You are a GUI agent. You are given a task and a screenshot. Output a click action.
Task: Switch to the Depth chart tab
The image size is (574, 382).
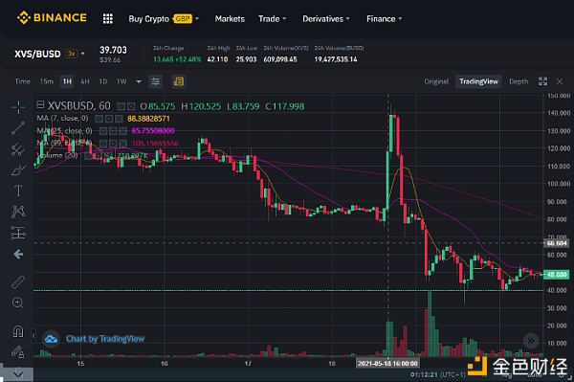pos(519,81)
